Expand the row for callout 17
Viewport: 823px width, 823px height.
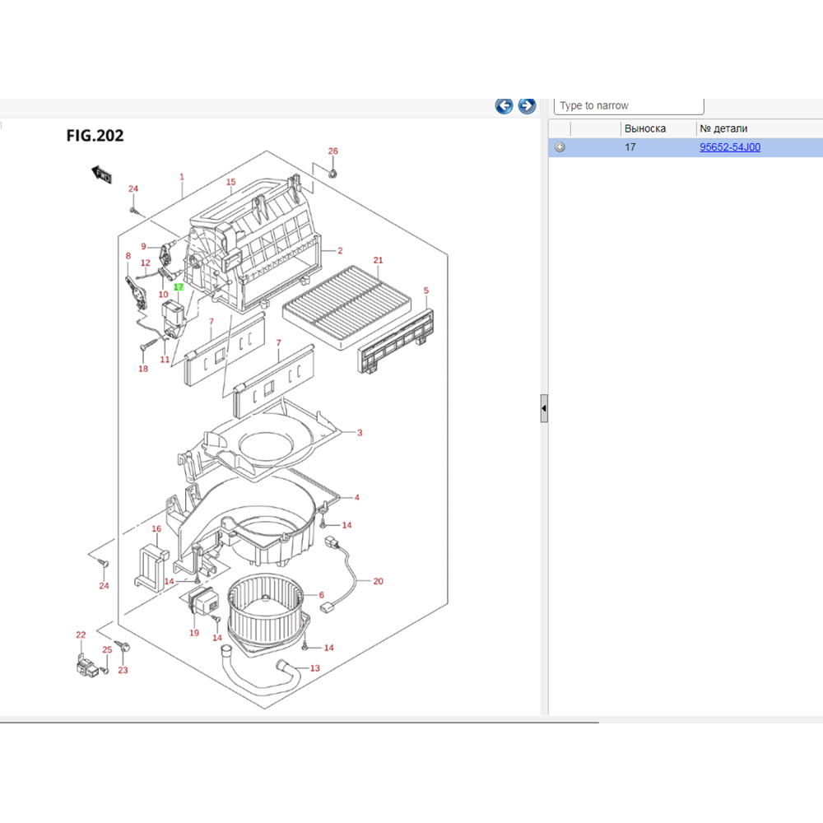[x=560, y=148]
